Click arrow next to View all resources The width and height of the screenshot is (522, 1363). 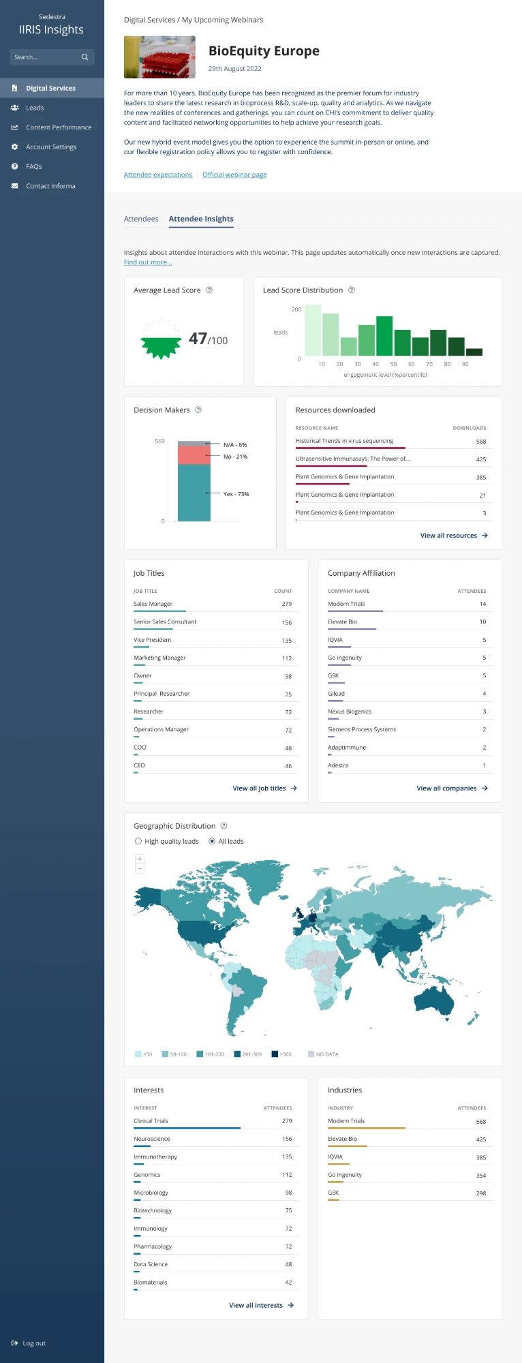click(485, 536)
